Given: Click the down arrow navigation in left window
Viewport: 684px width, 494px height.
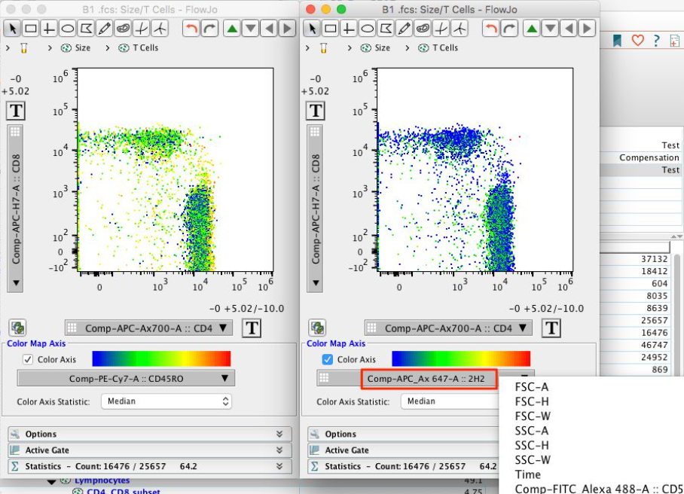Looking at the screenshot, I should [250, 29].
